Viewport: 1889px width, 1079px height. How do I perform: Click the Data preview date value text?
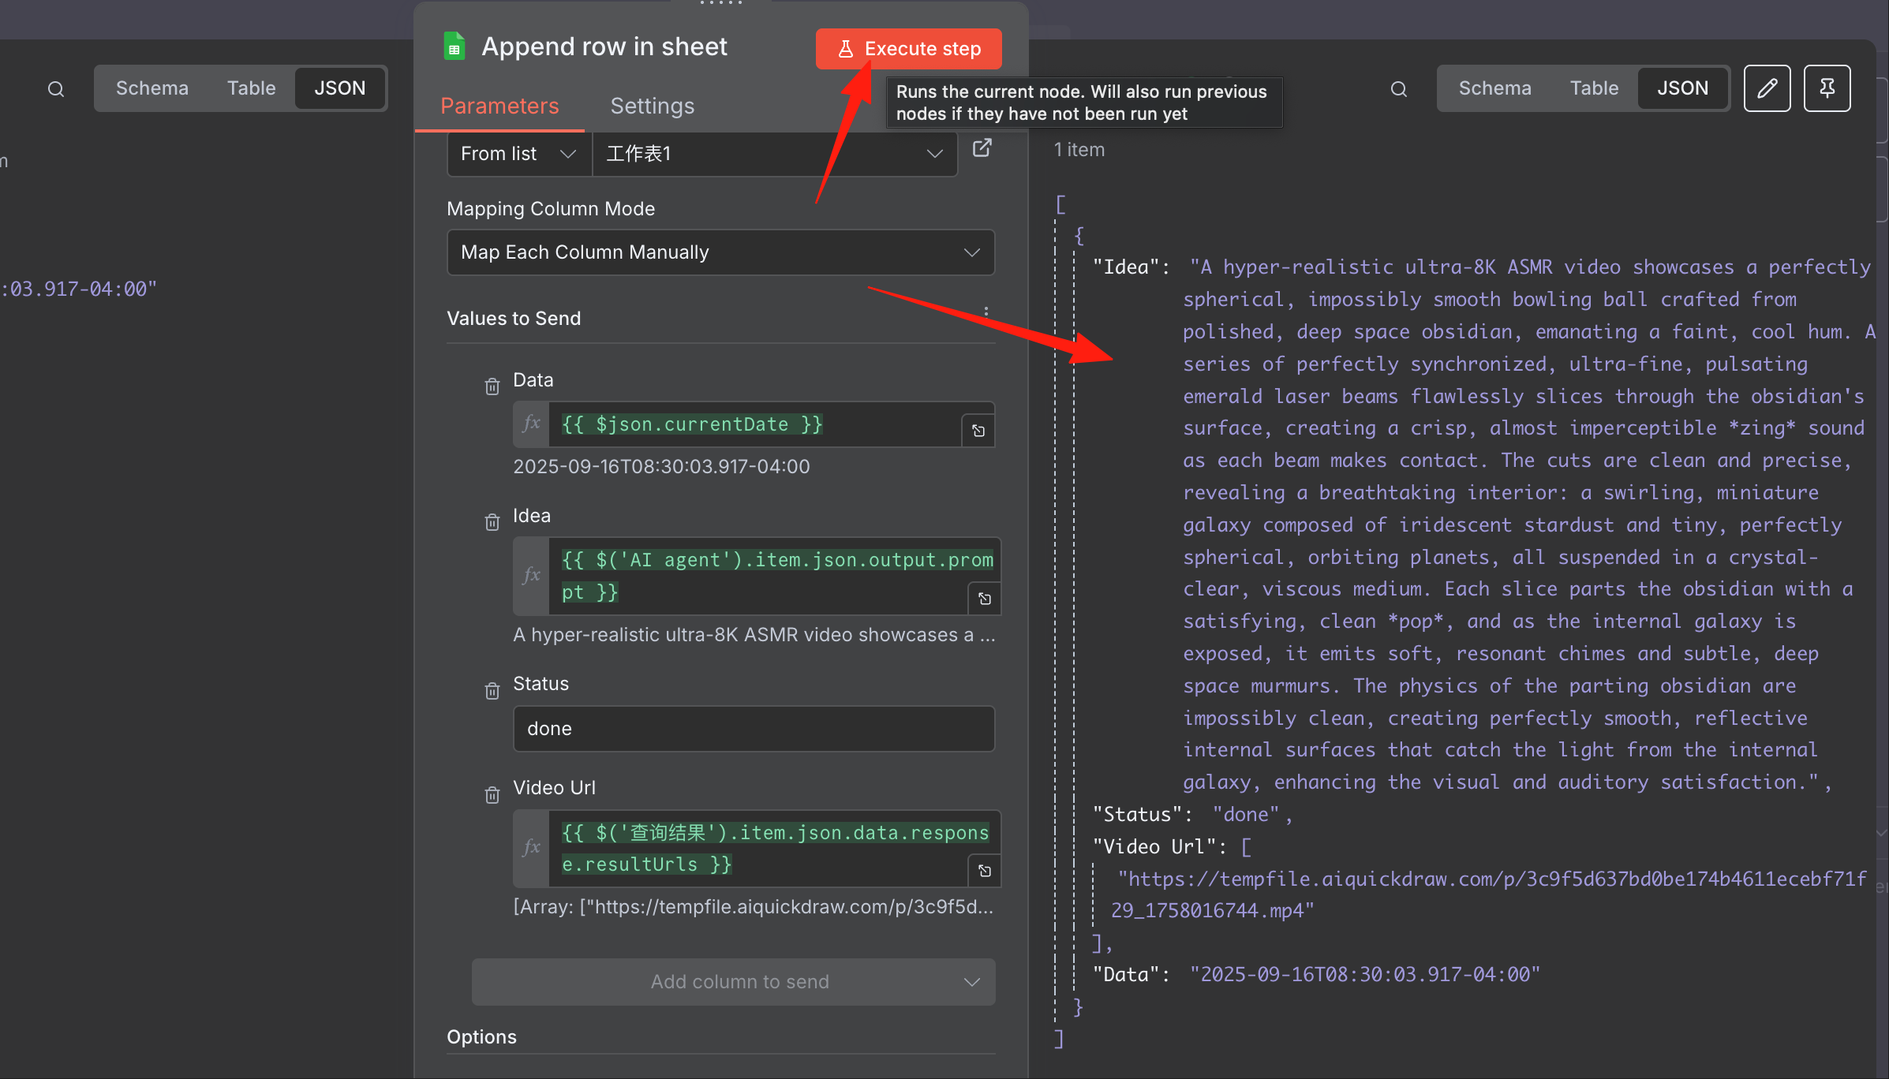coord(661,466)
